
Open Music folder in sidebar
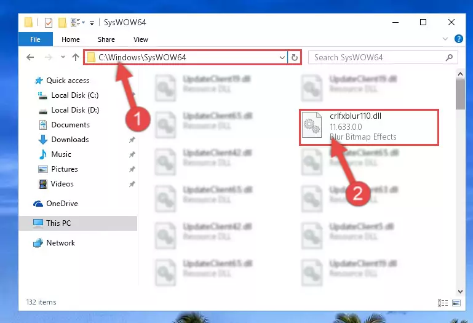[61, 154]
